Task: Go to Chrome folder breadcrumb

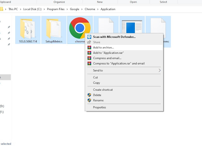Action: (x=90, y=9)
